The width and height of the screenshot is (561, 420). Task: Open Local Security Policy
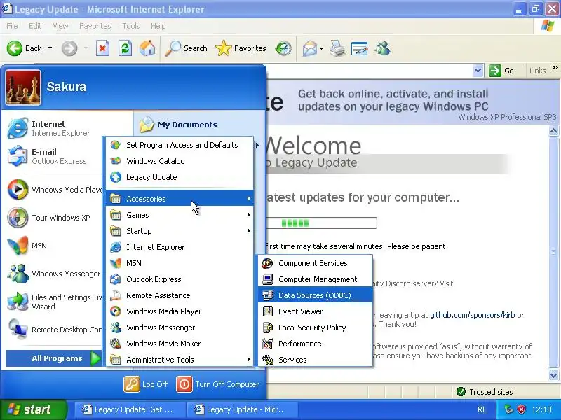point(315,328)
